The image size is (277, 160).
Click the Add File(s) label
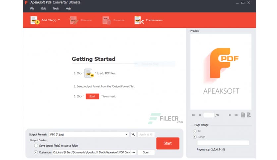tap(49, 20)
